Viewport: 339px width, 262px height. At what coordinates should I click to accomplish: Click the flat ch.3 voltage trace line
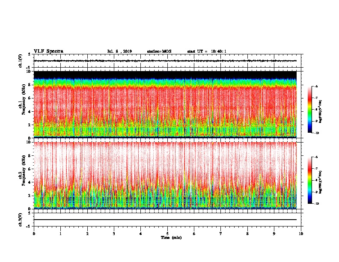click(165, 220)
